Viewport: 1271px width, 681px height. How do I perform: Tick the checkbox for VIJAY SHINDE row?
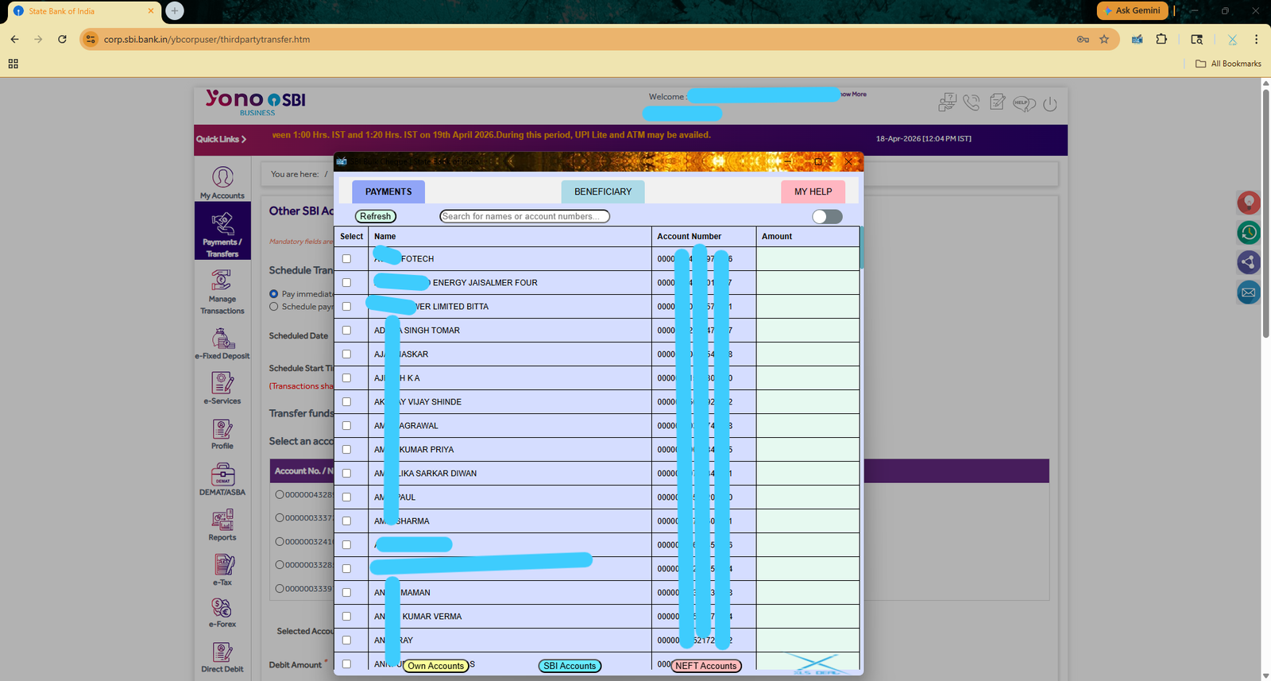(x=346, y=402)
